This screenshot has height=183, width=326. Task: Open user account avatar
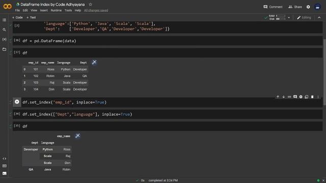[x=317, y=7]
